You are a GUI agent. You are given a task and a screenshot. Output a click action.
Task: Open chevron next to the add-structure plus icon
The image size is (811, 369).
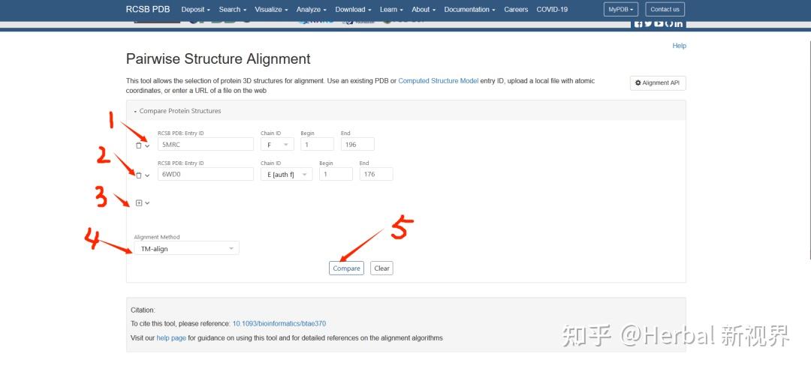tap(147, 203)
